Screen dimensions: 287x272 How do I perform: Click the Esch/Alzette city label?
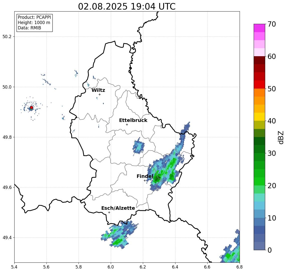pyautogui.click(x=118, y=208)
